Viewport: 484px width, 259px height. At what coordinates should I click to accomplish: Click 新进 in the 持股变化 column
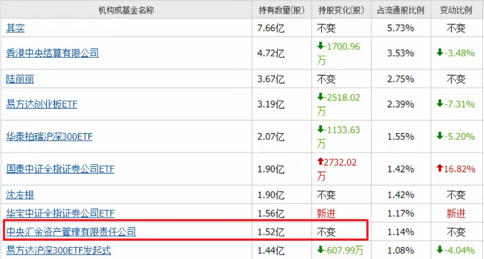click(326, 213)
